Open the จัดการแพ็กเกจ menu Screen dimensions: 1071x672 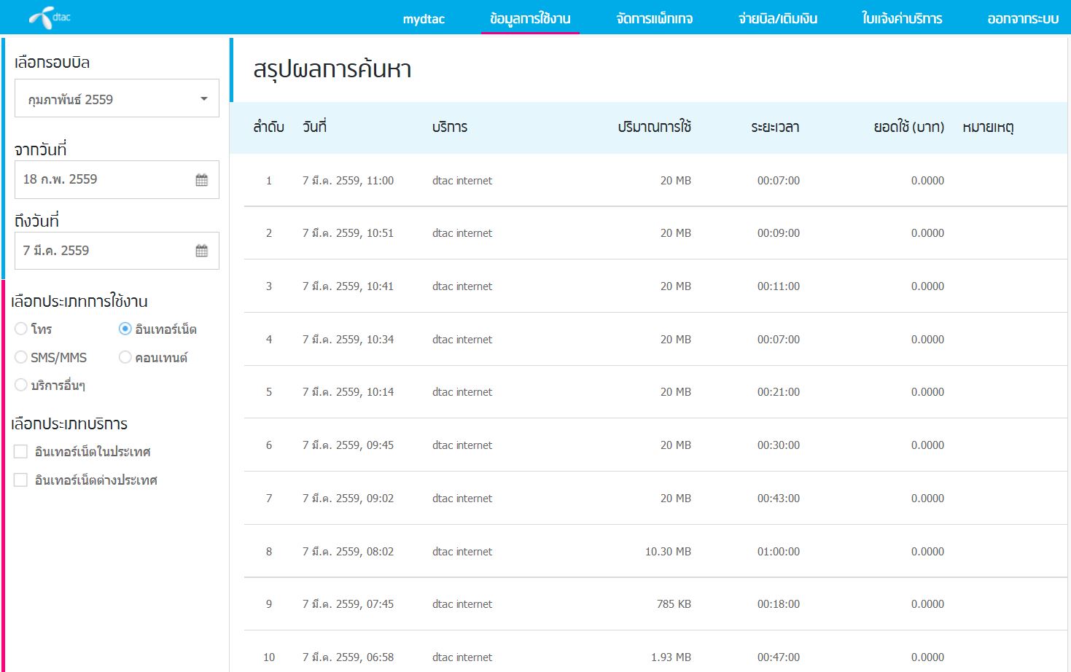click(655, 19)
